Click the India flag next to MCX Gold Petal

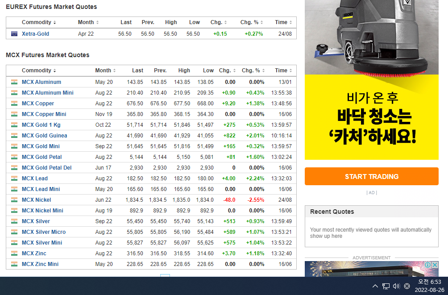click(x=14, y=157)
